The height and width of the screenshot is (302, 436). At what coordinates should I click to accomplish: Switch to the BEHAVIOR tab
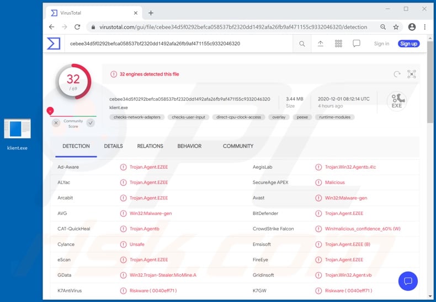pyautogui.click(x=189, y=146)
